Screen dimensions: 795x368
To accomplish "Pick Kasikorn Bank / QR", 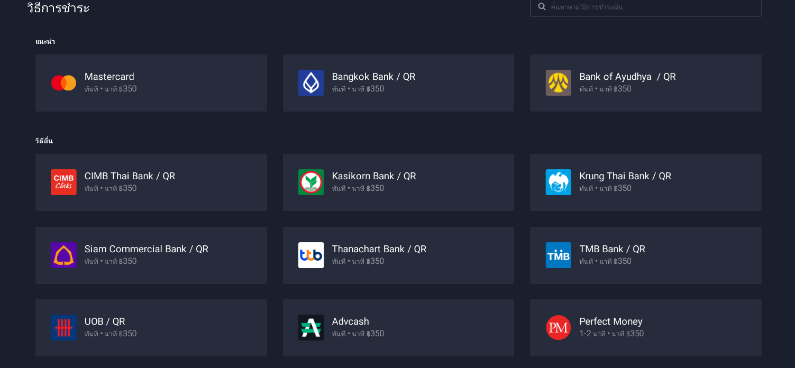I will pos(398,182).
